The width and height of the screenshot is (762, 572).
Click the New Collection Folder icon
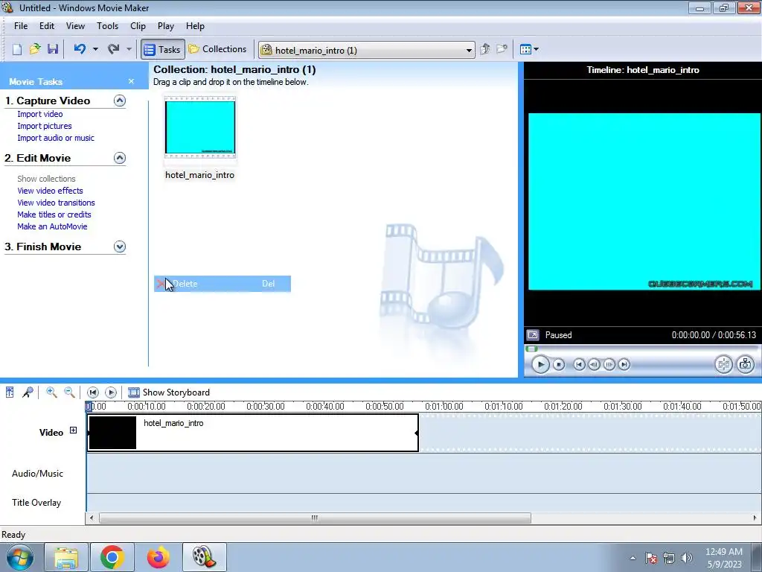click(502, 49)
